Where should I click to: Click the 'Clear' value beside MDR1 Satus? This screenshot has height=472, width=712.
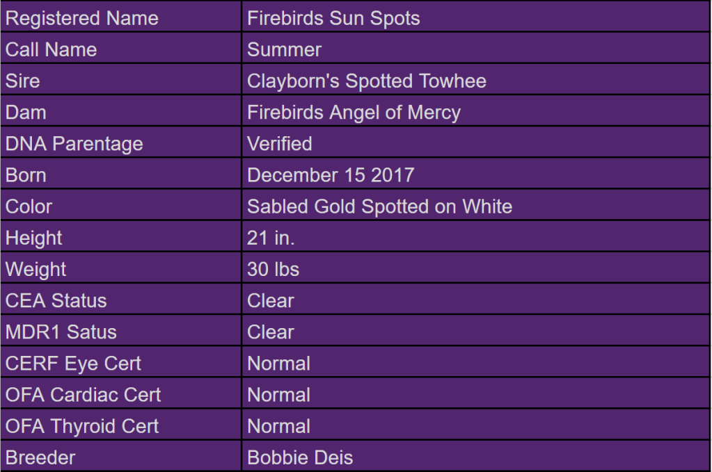(270, 332)
